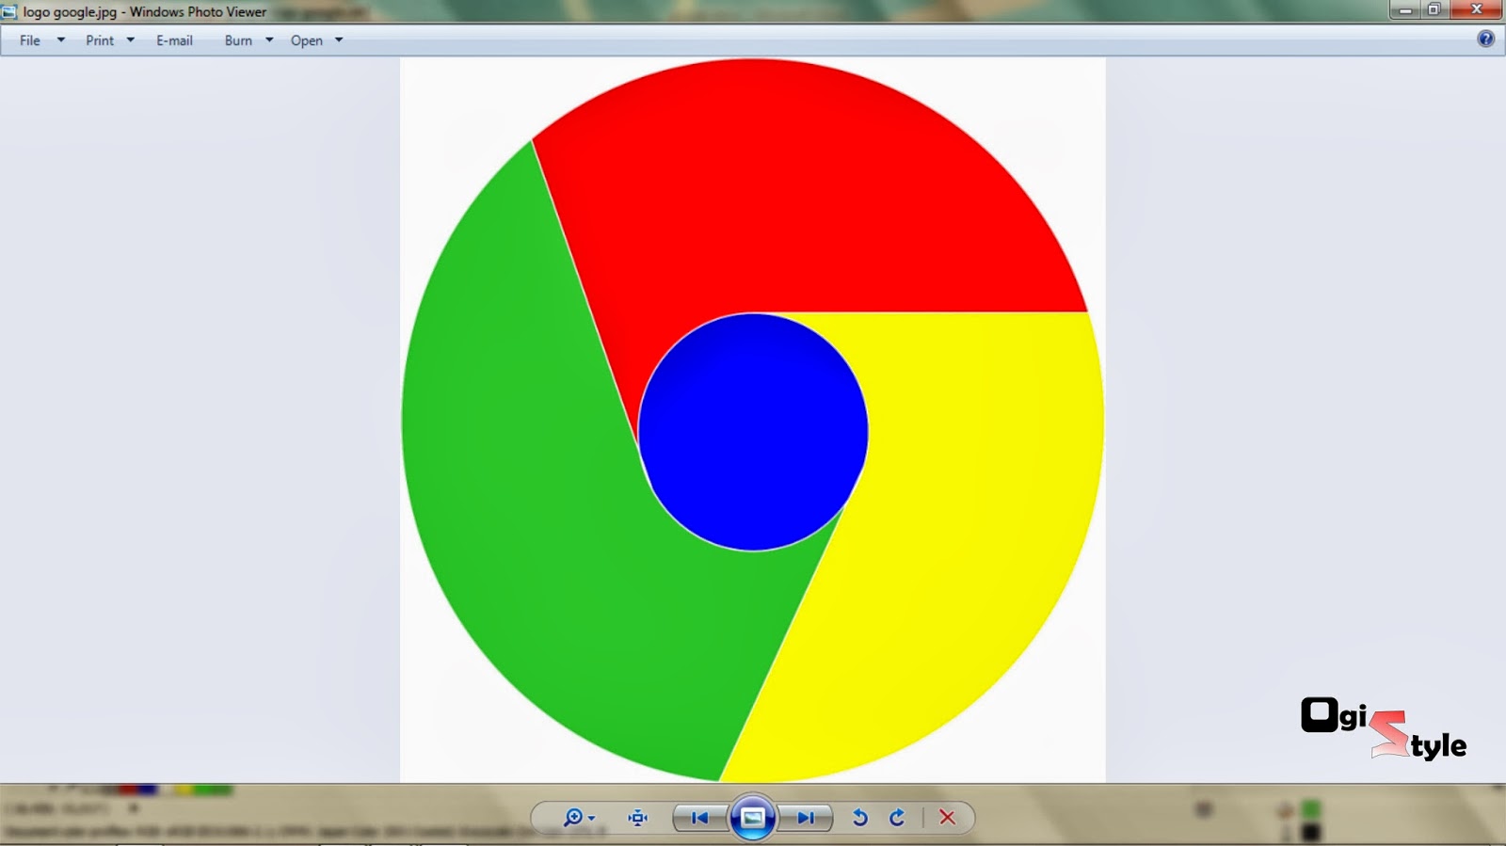Image resolution: width=1506 pixels, height=846 pixels.
Task: Delete the photo with red X
Action: [947, 818]
